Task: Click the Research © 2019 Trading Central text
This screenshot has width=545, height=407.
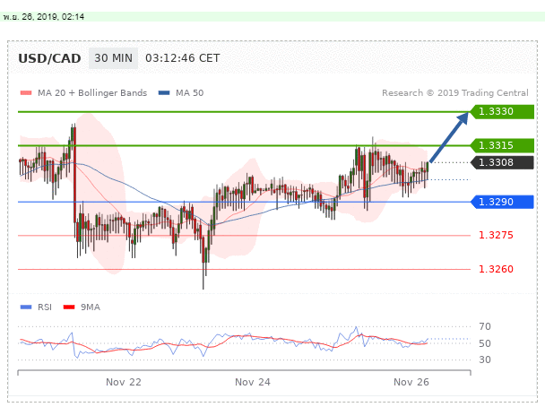Action: 455,93
